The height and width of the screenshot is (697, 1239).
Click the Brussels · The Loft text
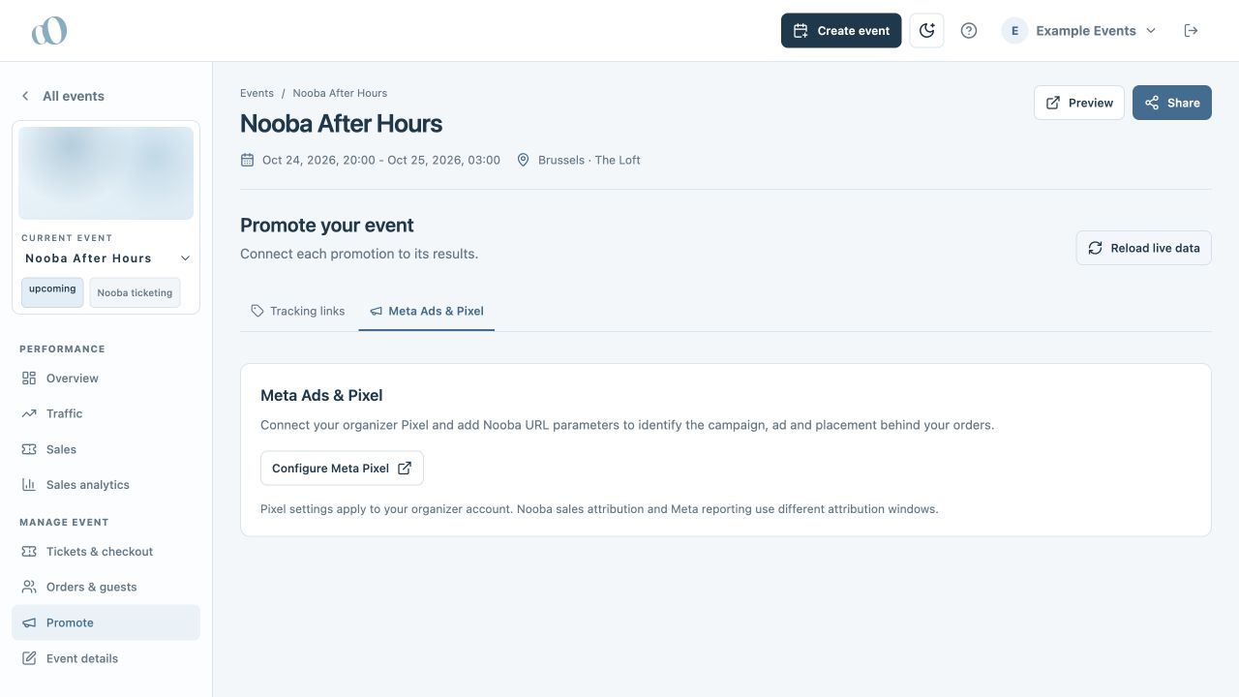coord(589,160)
